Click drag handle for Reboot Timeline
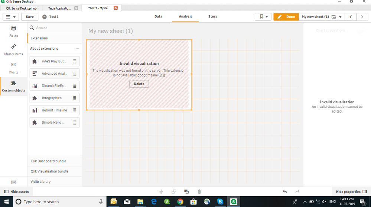The height and width of the screenshot is (207, 371). (x=74, y=110)
